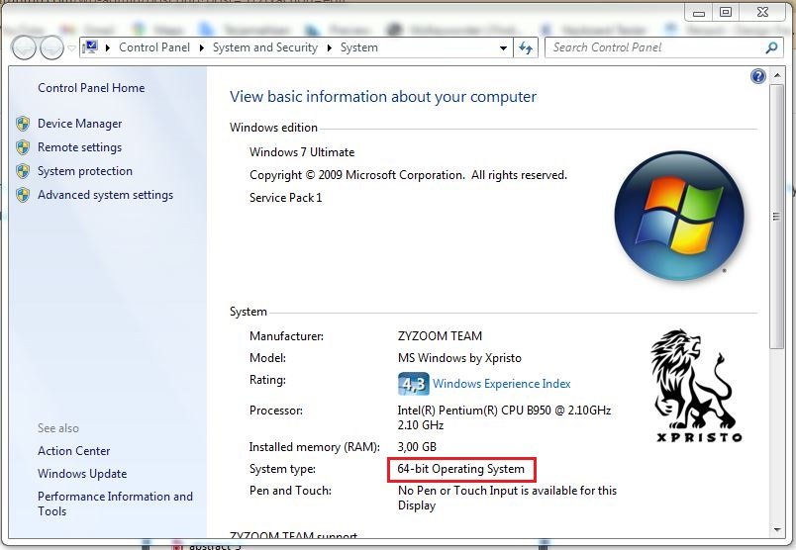Expand the arrow after Control Panel breadcrumb
The height and width of the screenshot is (550, 796).
pyautogui.click(x=202, y=47)
